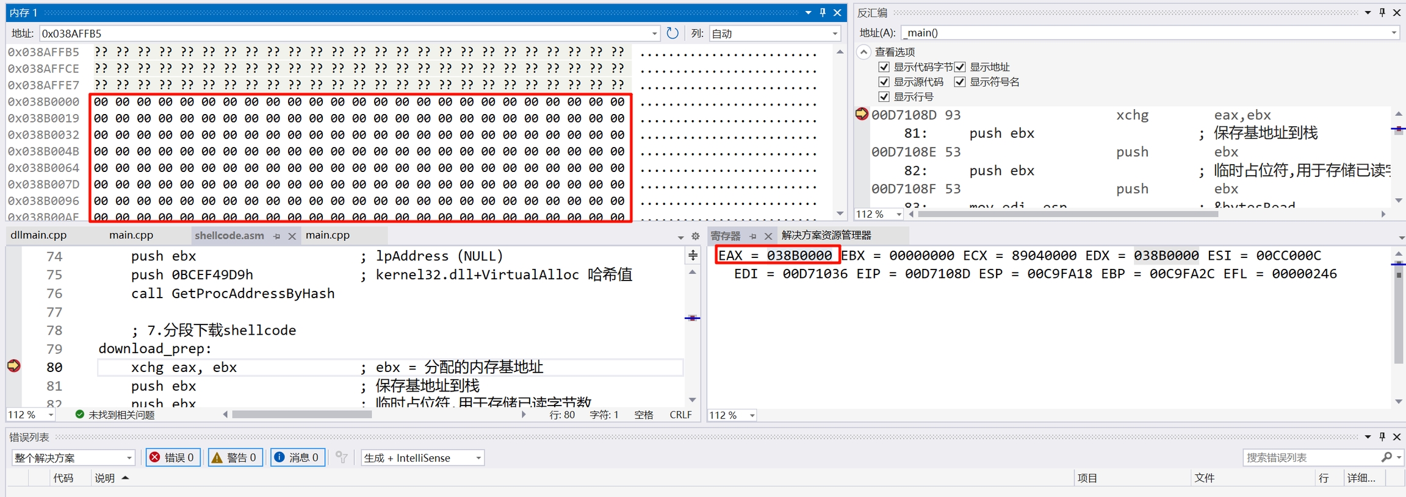Viewport: 1406px width, 497px height.
Task: Click the search icon in error list
Action: [1386, 457]
